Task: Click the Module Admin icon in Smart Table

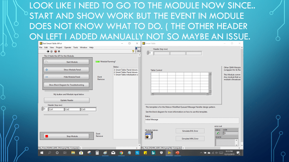Action: (149, 135)
